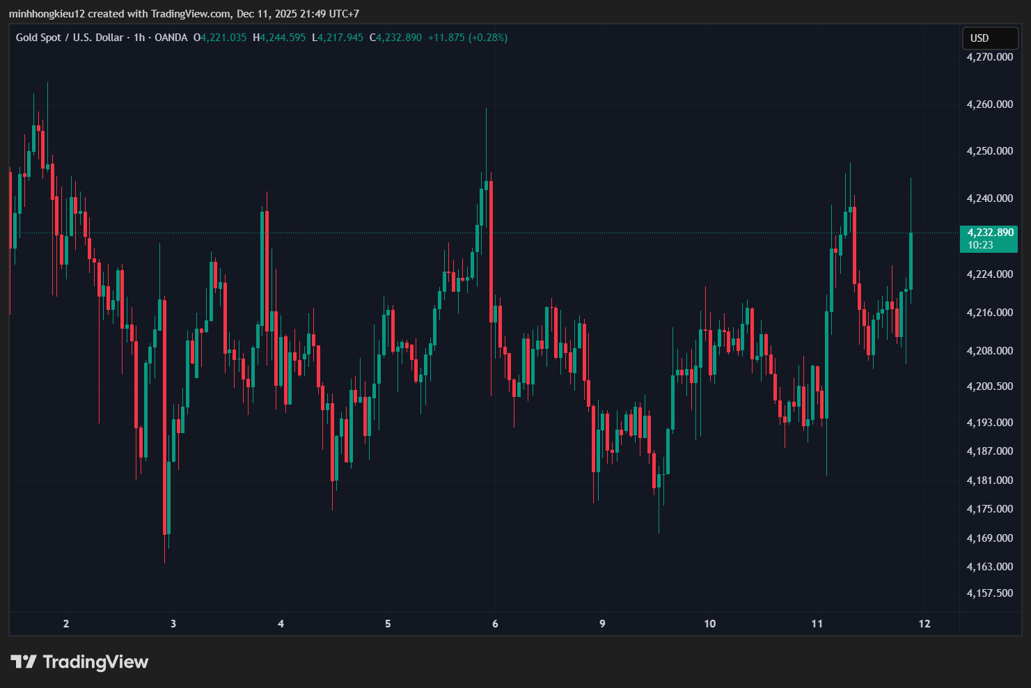Click the 4,200.500 price scale label

click(989, 386)
